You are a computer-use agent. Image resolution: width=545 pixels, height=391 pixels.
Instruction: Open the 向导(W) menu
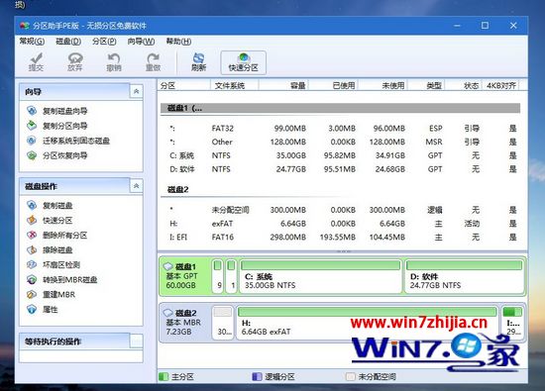[141, 42]
